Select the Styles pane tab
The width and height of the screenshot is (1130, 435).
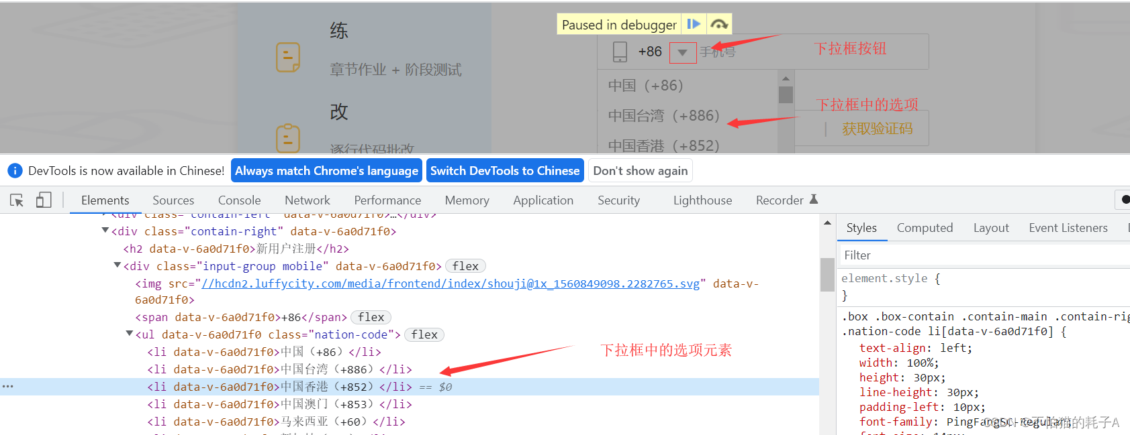pos(861,228)
